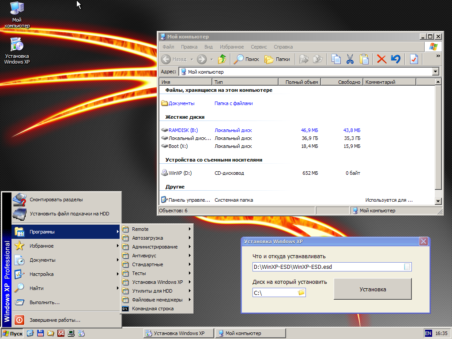The image size is (452, 339).
Task: Sort by the Имя column header
Action: pyautogui.click(x=186, y=82)
